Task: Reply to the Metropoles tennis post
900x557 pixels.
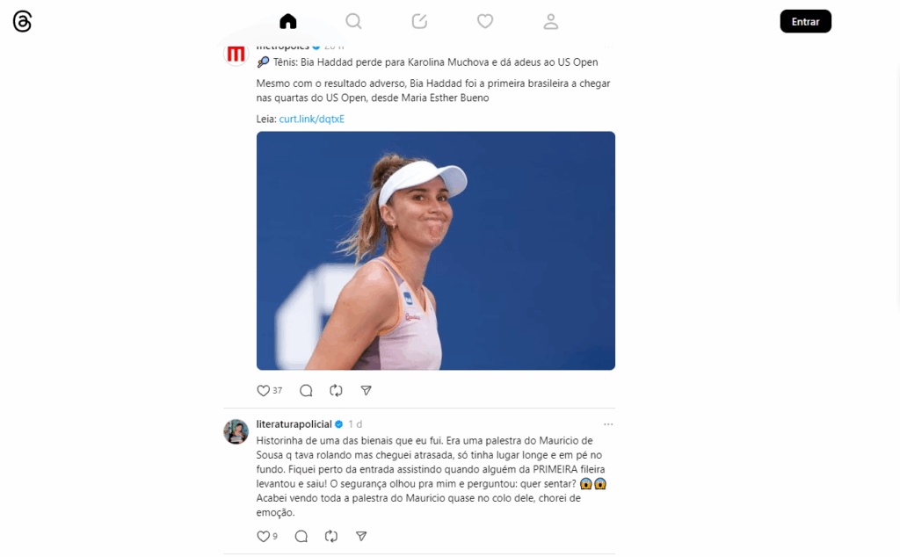Action: [306, 391]
